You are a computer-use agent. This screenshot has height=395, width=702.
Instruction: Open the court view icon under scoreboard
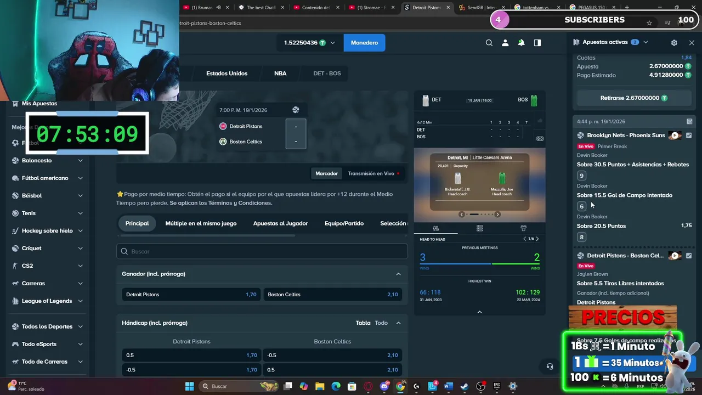[540, 139]
